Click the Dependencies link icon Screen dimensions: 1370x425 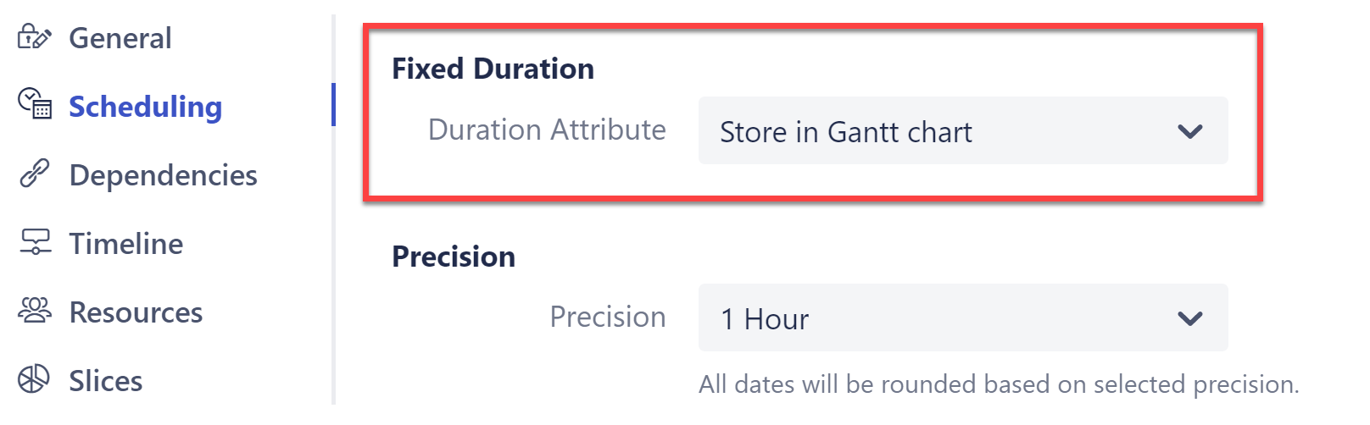(34, 174)
